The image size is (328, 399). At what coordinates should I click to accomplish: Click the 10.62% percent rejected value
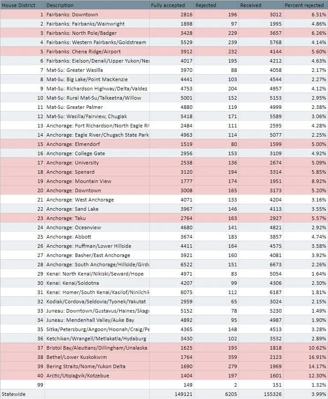coord(317,348)
